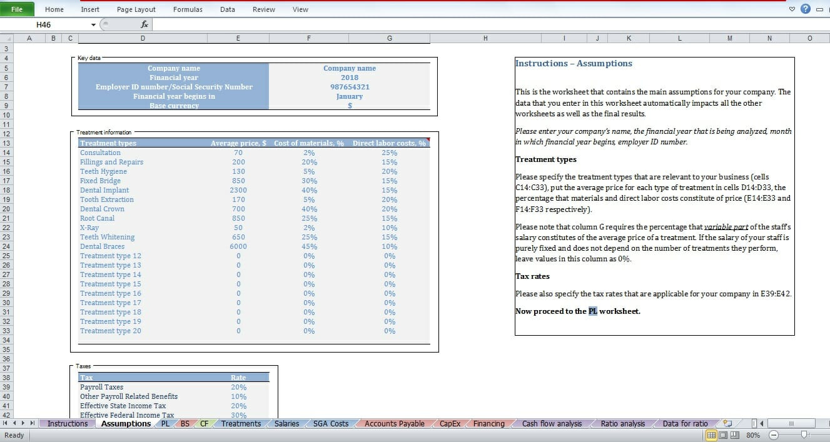
Task: Select the Root Canal treatment cell
Action: click(143, 218)
